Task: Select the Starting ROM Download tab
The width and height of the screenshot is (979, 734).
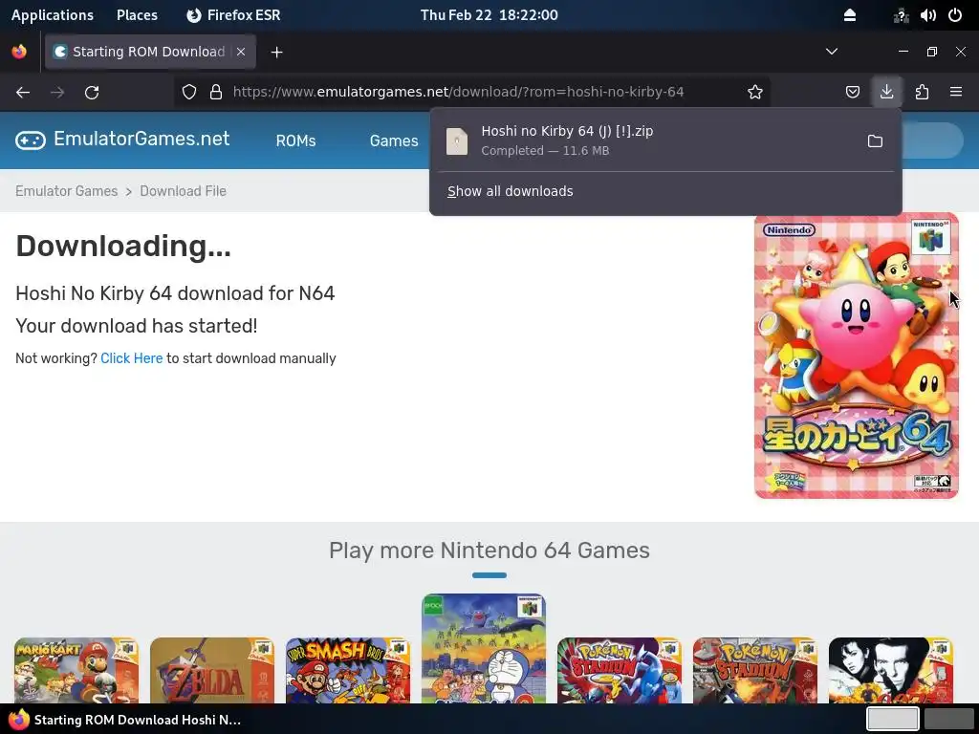Action: [148, 52]
